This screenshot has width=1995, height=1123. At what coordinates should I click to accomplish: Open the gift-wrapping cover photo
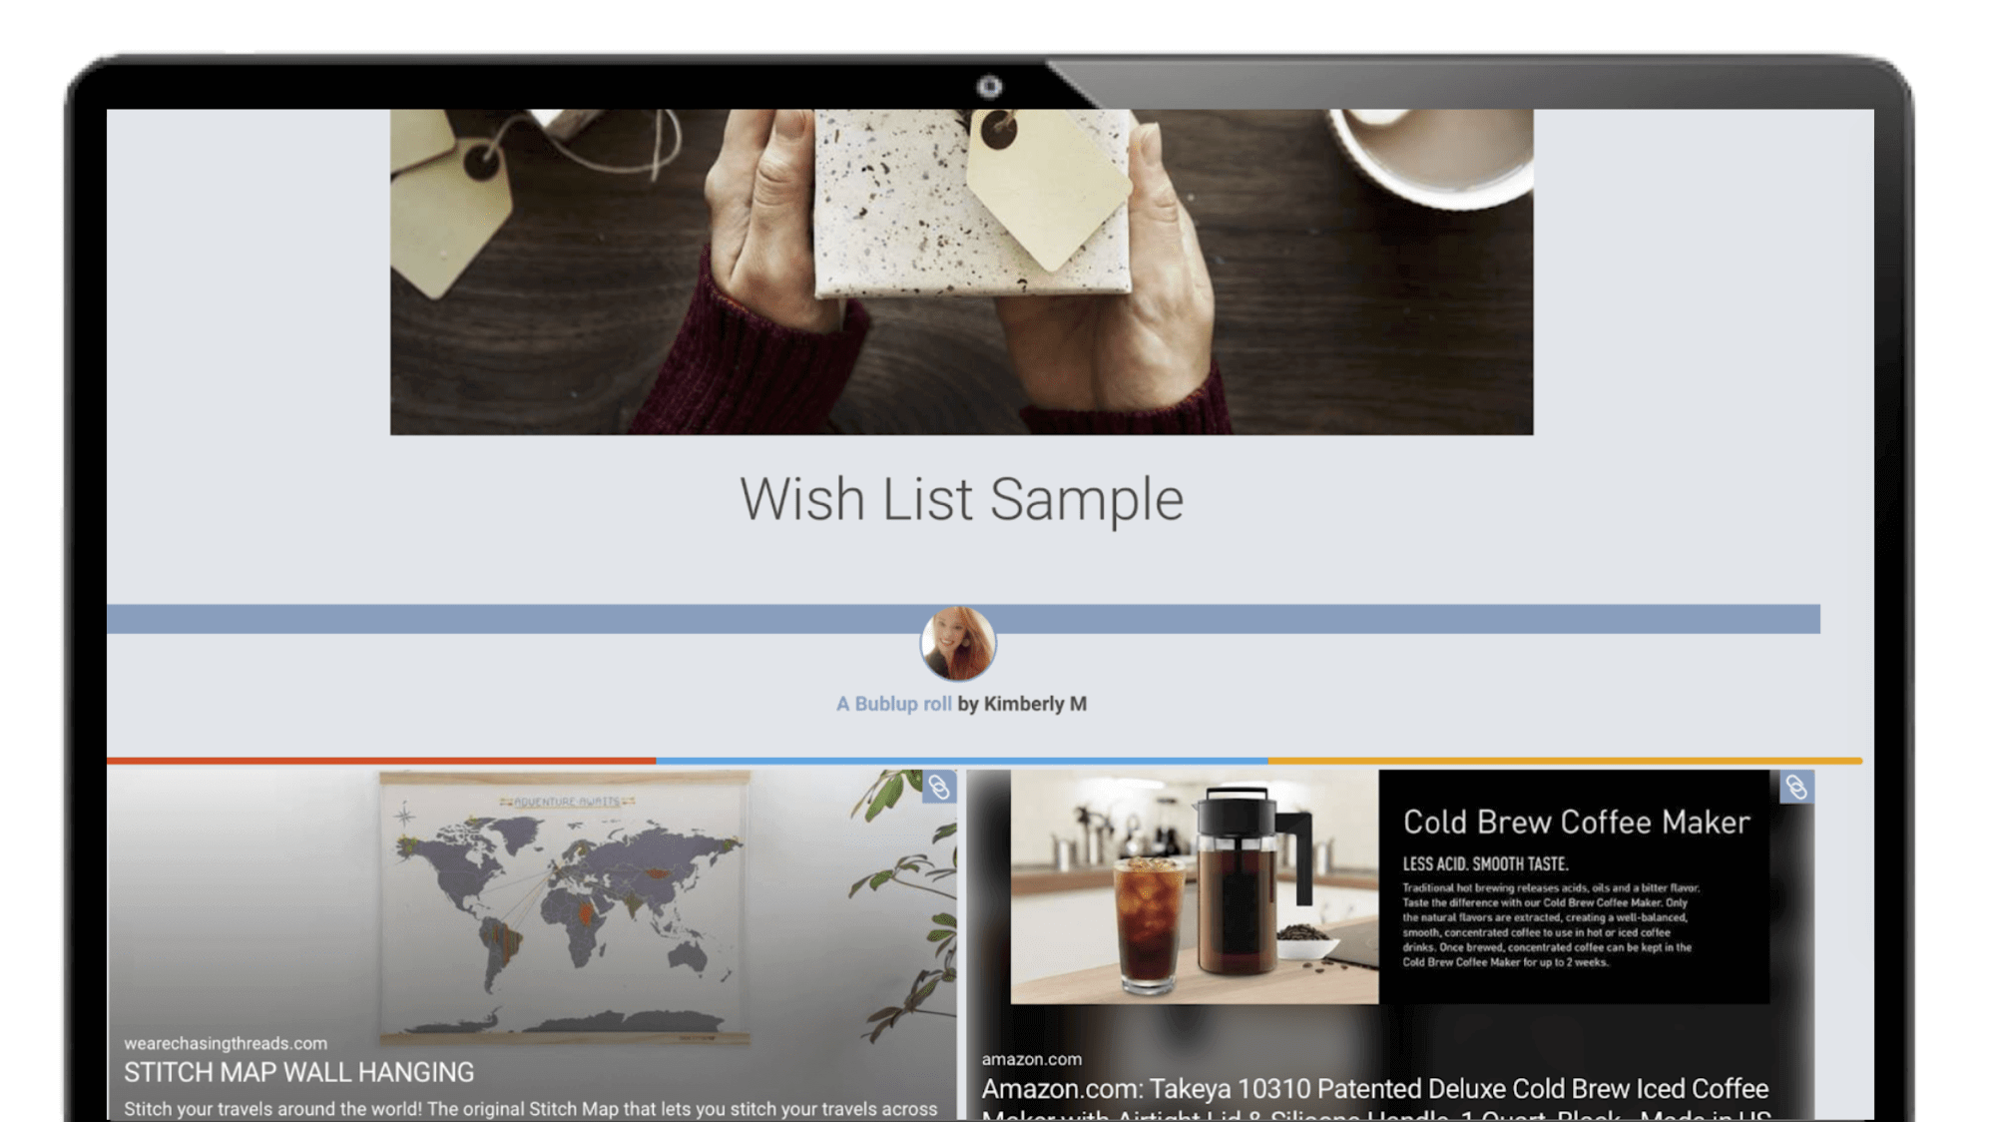(961, 272)
